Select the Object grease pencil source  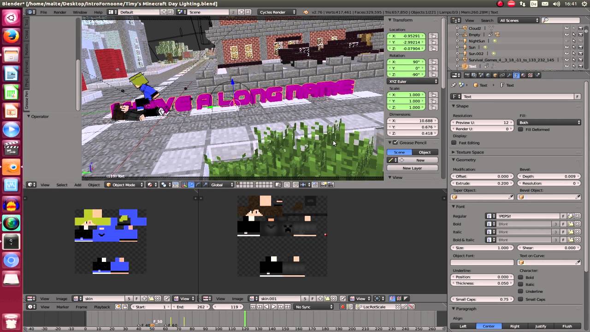pos(425,152)
